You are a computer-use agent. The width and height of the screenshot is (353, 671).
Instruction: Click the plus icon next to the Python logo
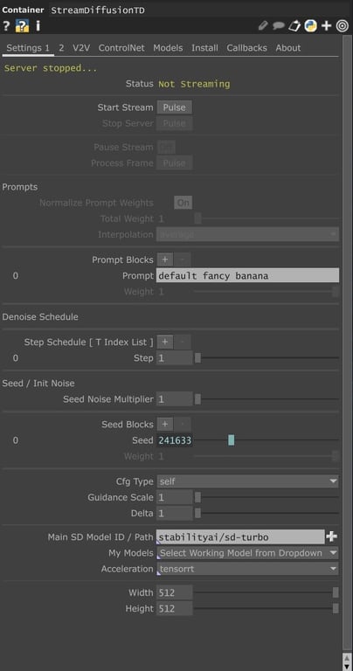[x=327, y=26]
